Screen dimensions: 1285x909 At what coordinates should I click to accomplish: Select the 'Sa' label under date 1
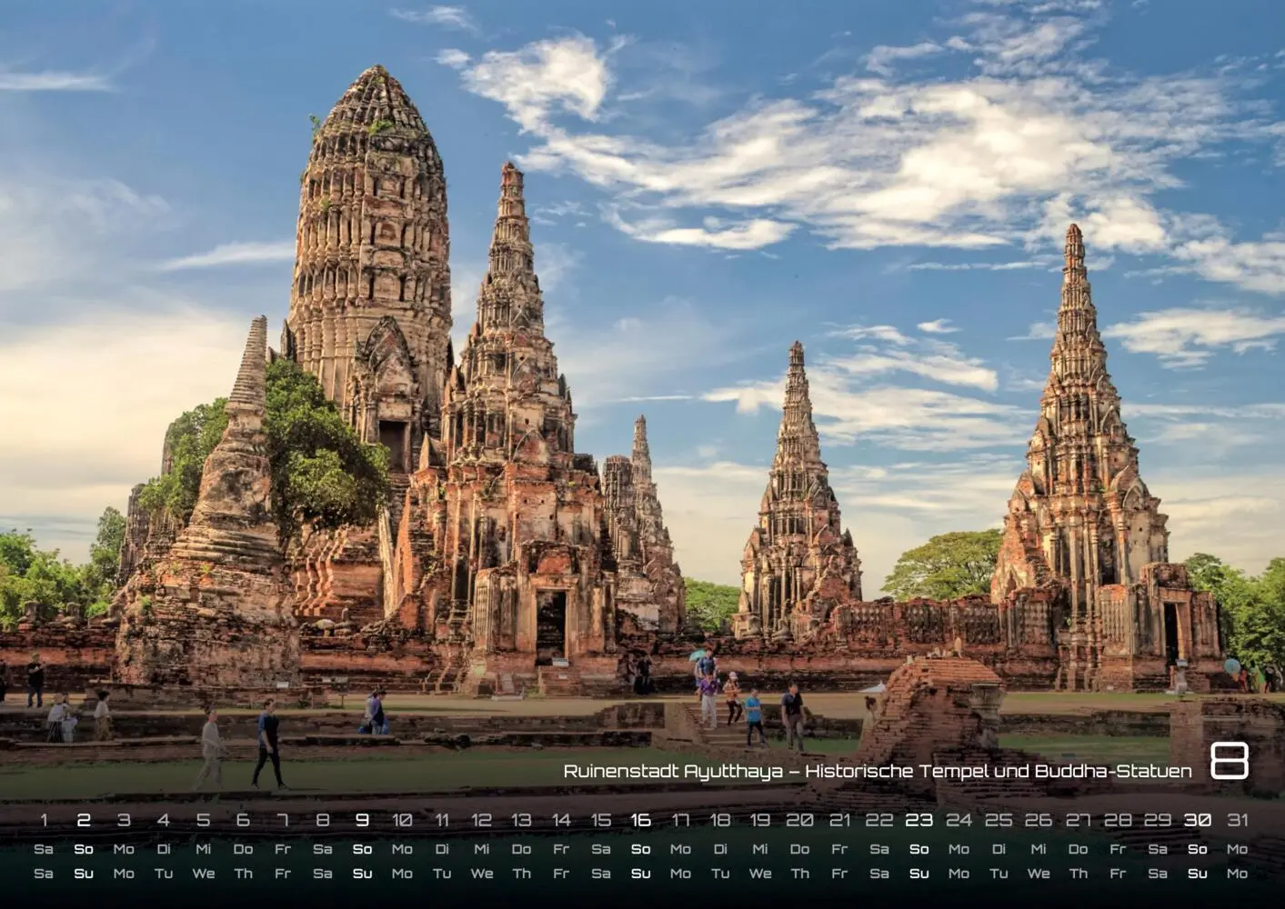(x=43, y=847)
